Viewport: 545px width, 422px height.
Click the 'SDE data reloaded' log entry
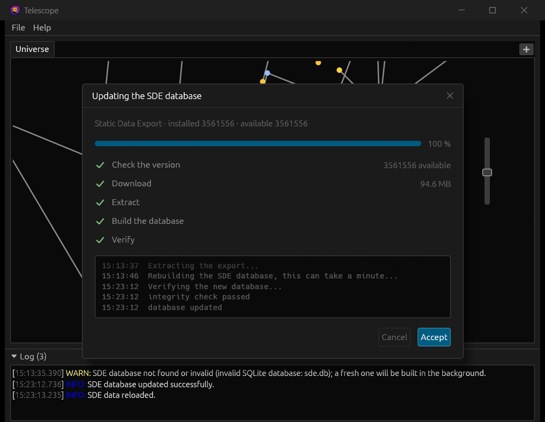[x=84, y=395]
